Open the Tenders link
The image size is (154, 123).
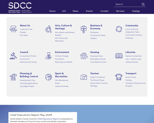coord(93,38)
